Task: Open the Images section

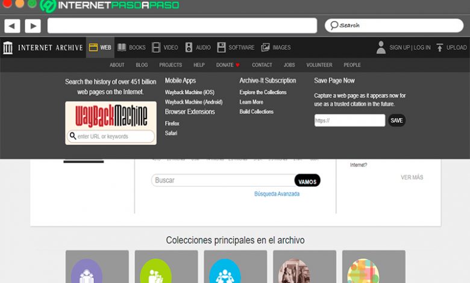Action: pos(276,48)
